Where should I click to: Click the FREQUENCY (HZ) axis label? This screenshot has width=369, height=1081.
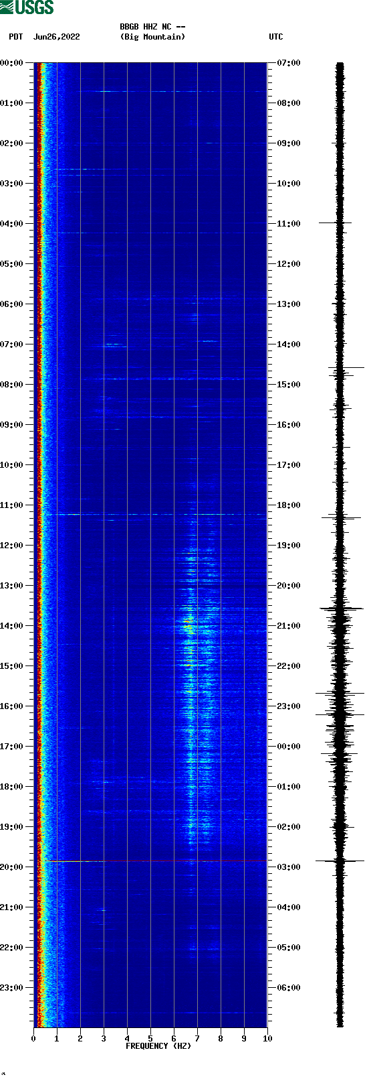coord(158,1046)
